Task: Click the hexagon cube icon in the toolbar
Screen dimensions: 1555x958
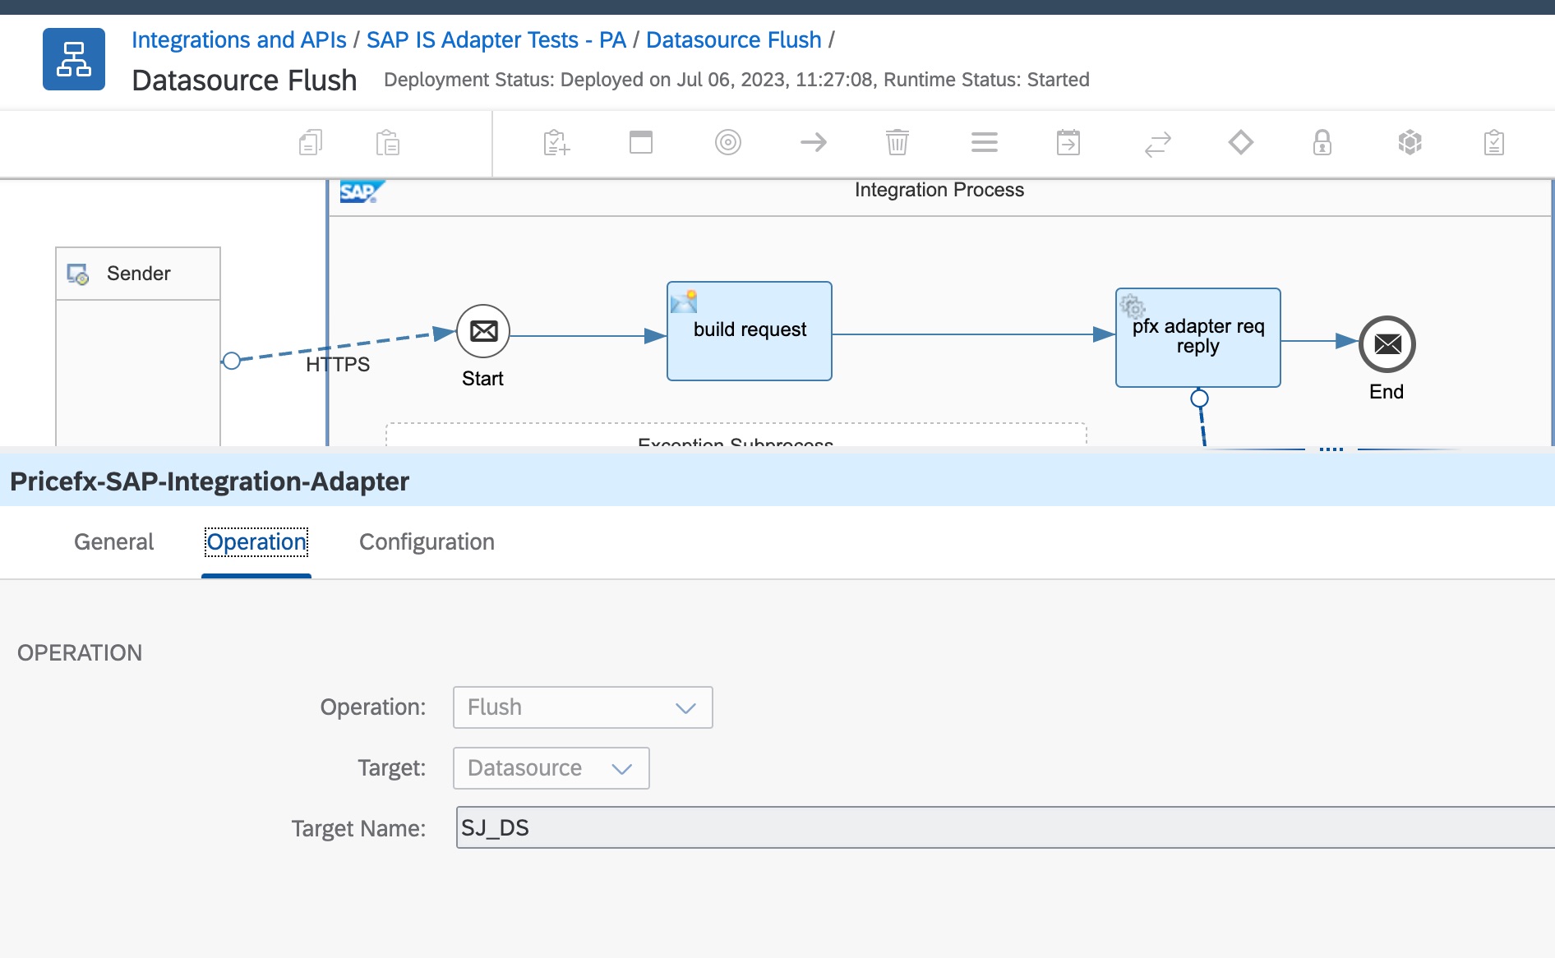Action: [x=1410, y=142]
